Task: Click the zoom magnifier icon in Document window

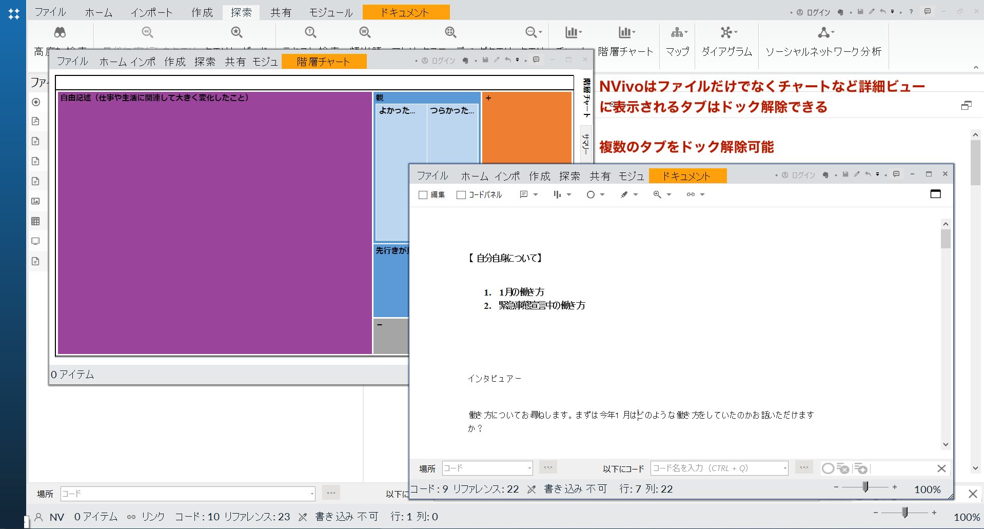Action: click(x=657, y=194)
